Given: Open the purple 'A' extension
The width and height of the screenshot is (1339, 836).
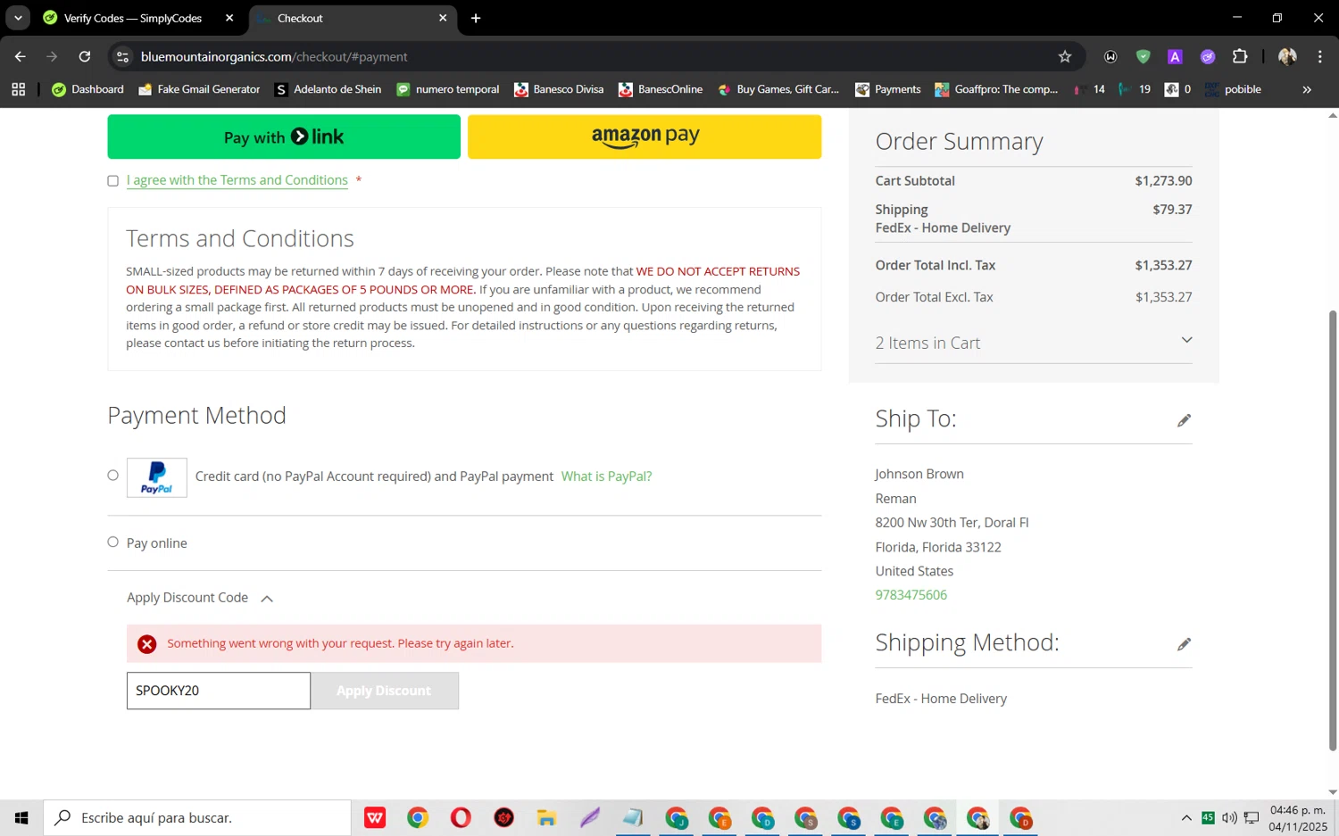Looking at the screenshot, I should [1175, 56].
